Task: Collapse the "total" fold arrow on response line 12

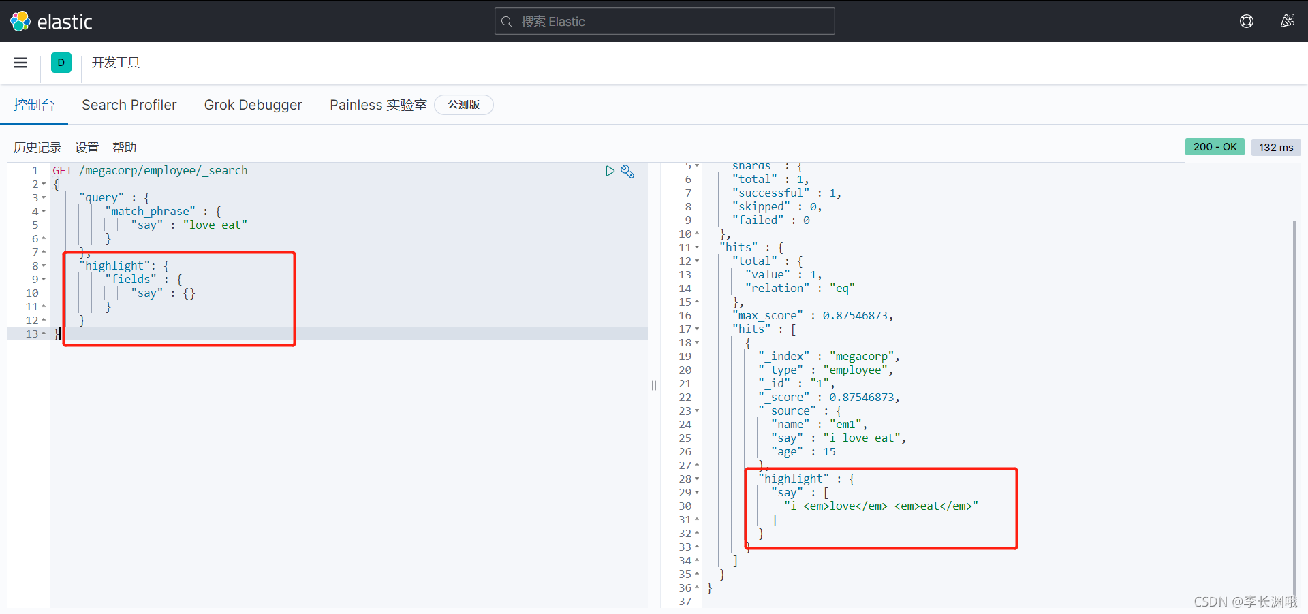Action: pos(697,261)
